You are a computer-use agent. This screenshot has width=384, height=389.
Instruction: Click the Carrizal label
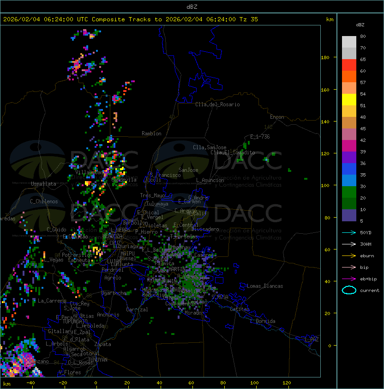(137, 310)
